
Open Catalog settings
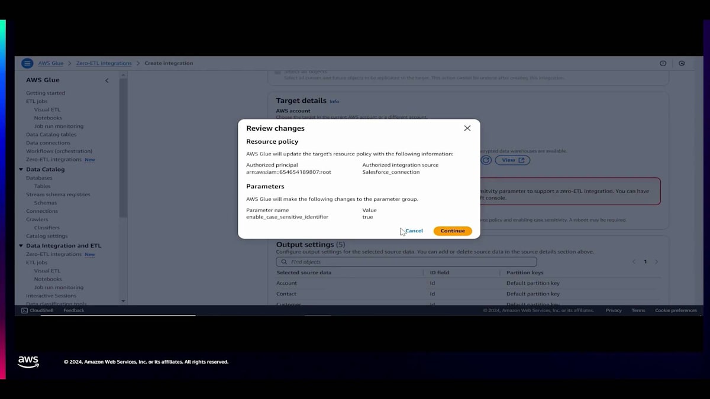47,236
